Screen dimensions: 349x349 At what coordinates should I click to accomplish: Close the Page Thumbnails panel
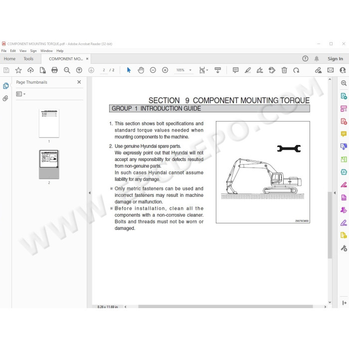coord(79,82)
